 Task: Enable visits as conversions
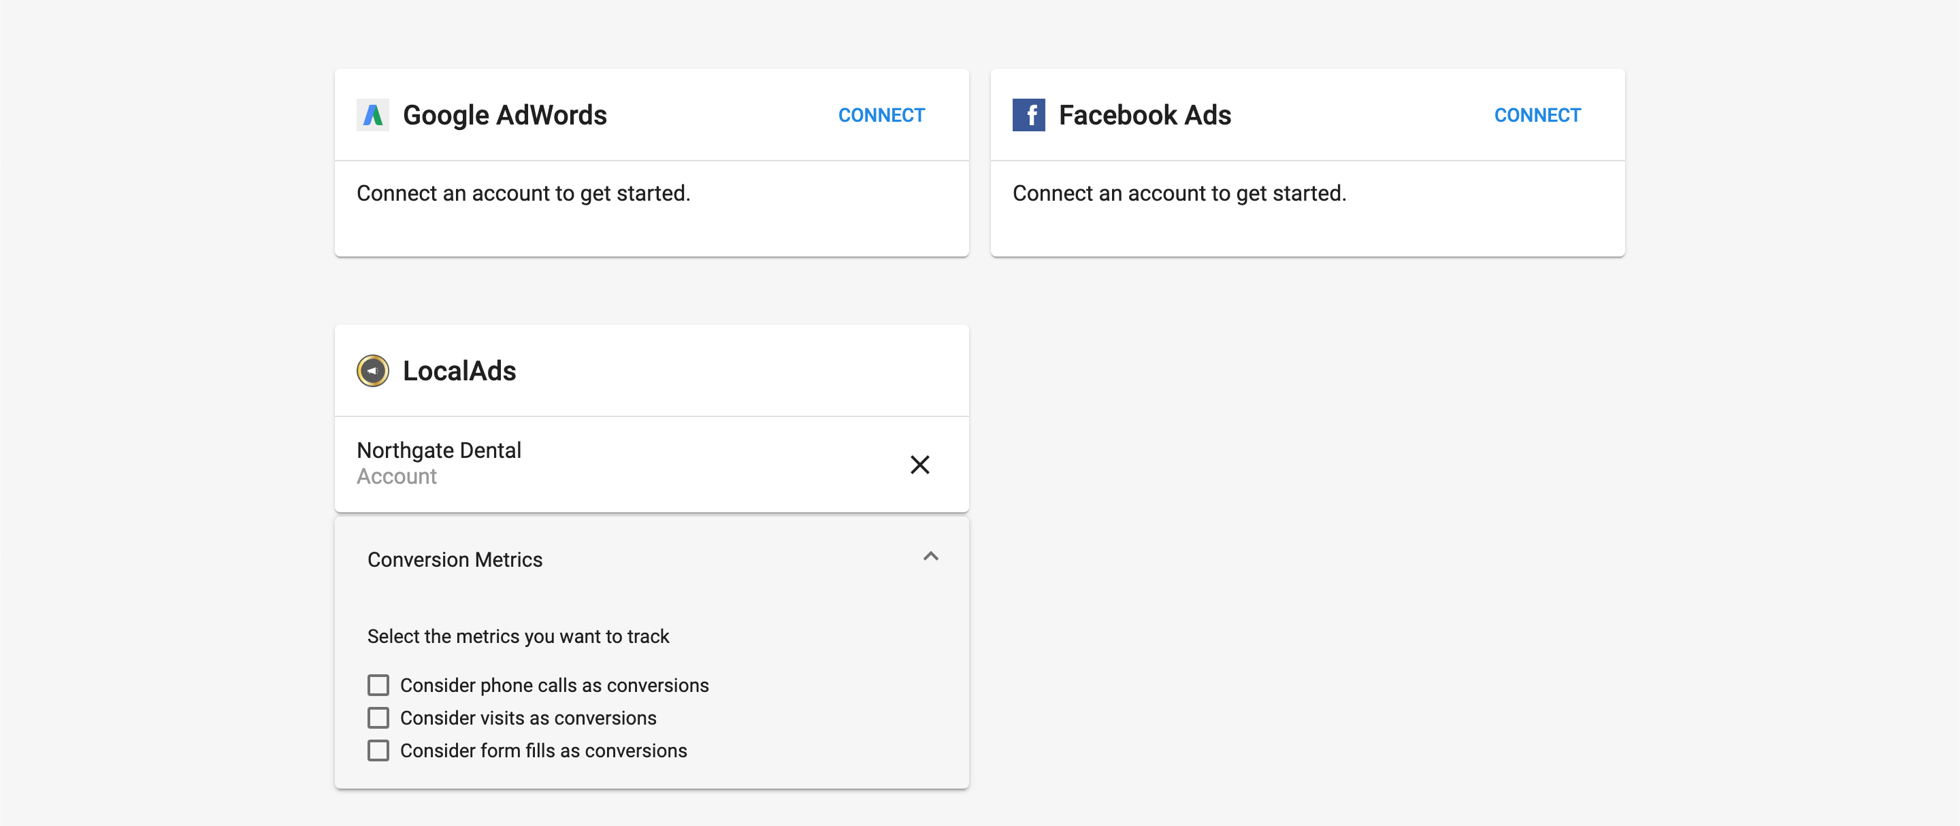(379, 717)
